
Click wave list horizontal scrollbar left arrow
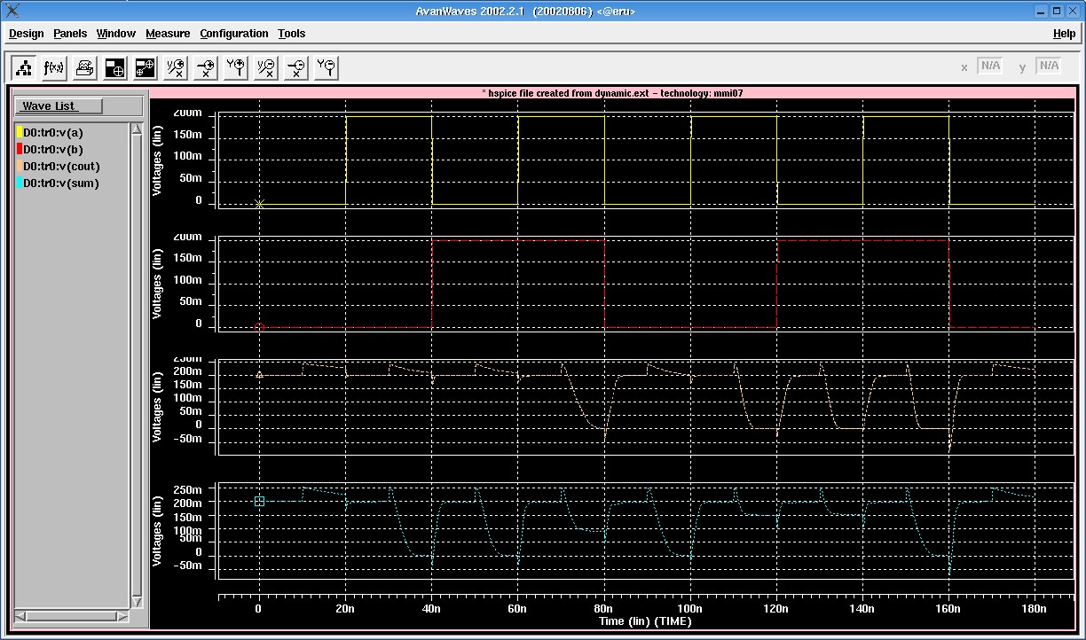[x=21, y=616]
